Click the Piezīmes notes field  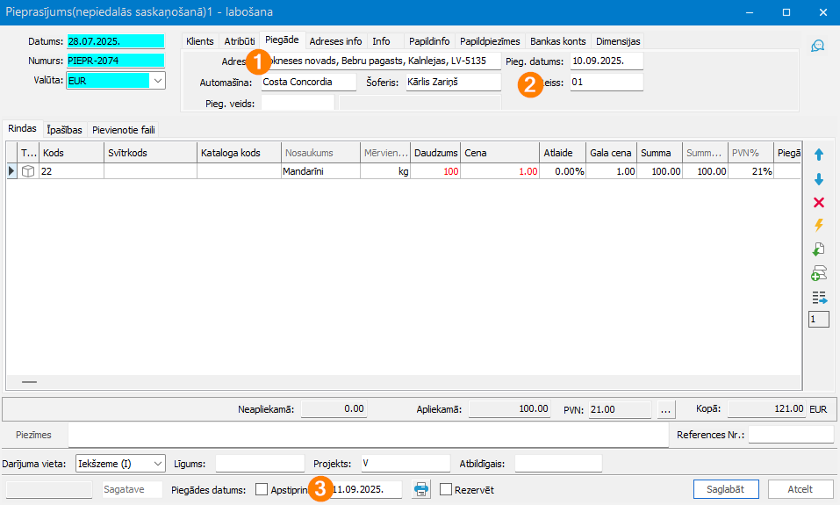tap(369, 435)
